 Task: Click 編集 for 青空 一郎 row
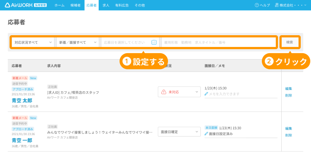(x=289, y=129)
